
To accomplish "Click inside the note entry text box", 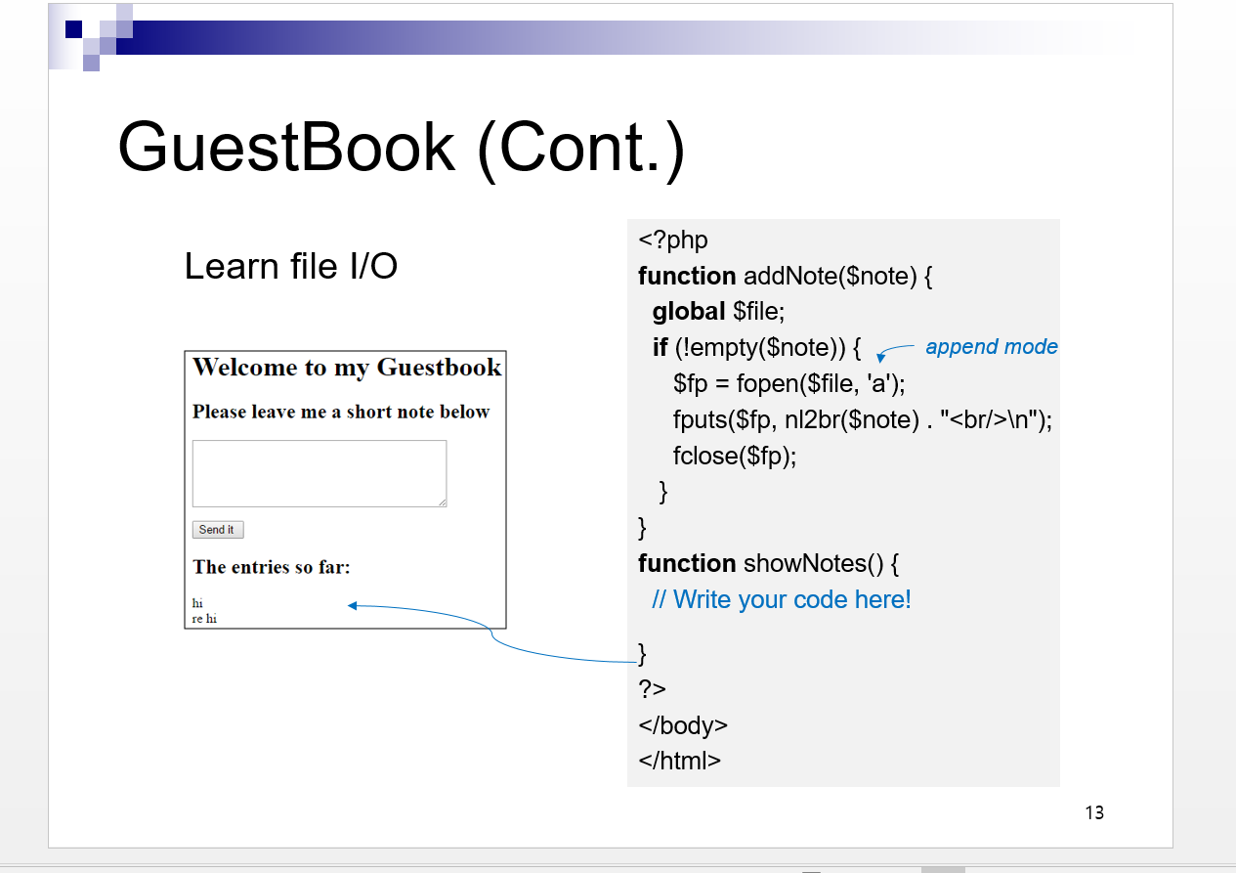I will click(x=320, y=473).
